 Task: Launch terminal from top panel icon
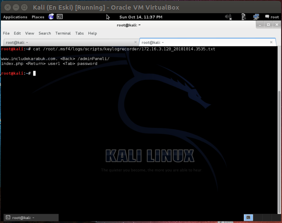[x=60, y=17]
